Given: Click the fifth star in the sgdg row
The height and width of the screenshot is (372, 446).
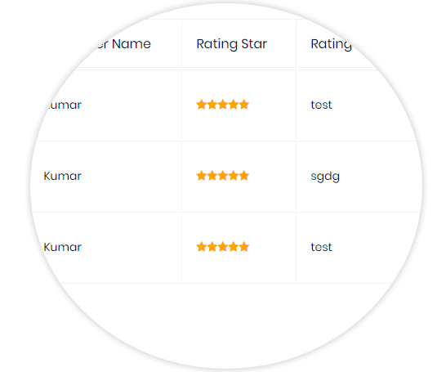Looking at the screenshot, I should click(244, 176).
